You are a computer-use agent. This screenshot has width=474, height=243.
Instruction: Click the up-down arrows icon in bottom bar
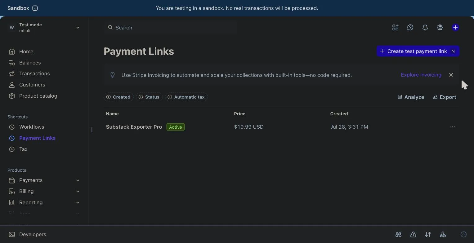click(428, 234)
